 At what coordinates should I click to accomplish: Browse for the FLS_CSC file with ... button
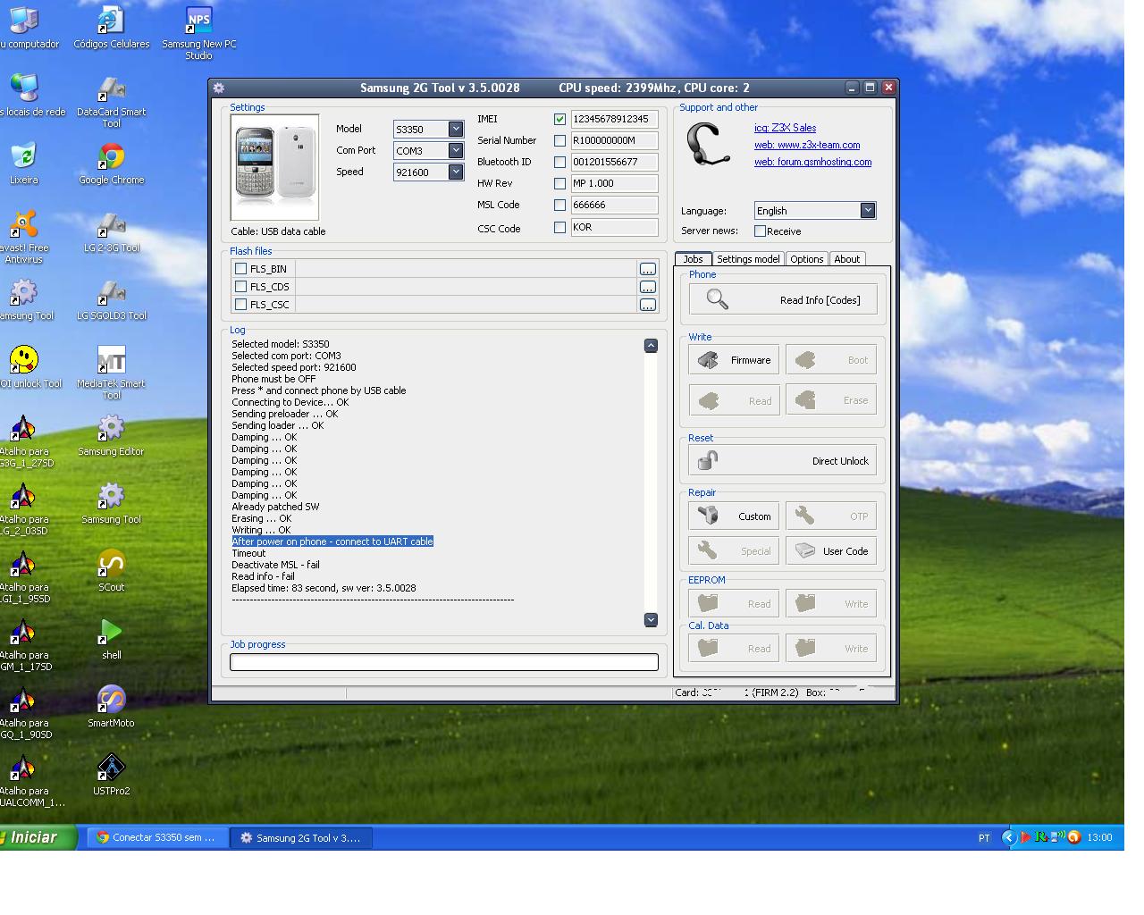pos(648,305)
